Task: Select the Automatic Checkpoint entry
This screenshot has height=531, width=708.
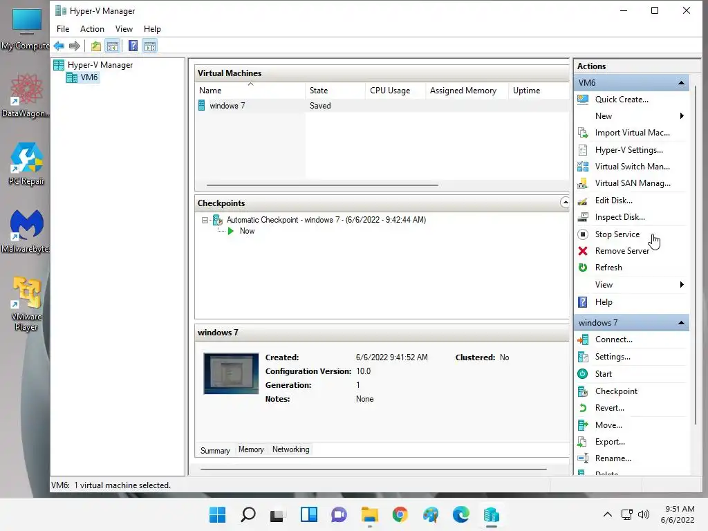Action: [326, 220]
